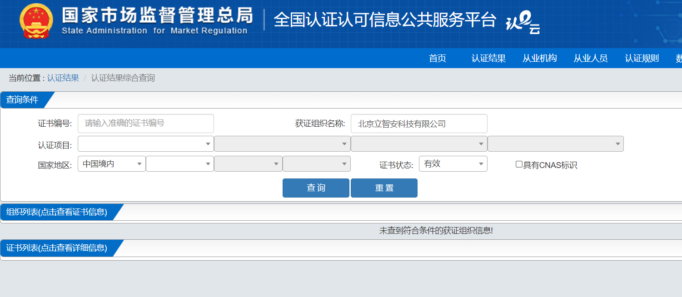Open the 首页 menu item
The image size is (682, 297).
pyautogui.click(x=438, y=58)
